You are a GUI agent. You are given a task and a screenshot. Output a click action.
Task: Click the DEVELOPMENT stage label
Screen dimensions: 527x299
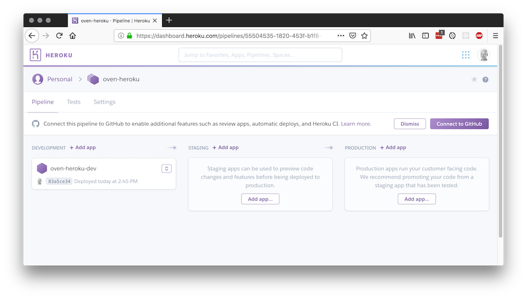(x=49, y=147)
